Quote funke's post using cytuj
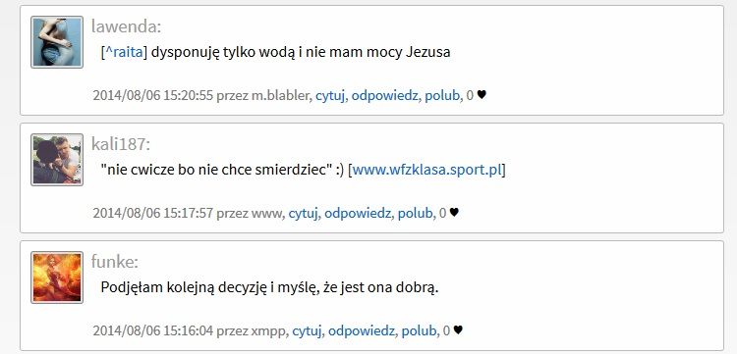This screenshot has width=737, height=354. [x=307, y=331]
